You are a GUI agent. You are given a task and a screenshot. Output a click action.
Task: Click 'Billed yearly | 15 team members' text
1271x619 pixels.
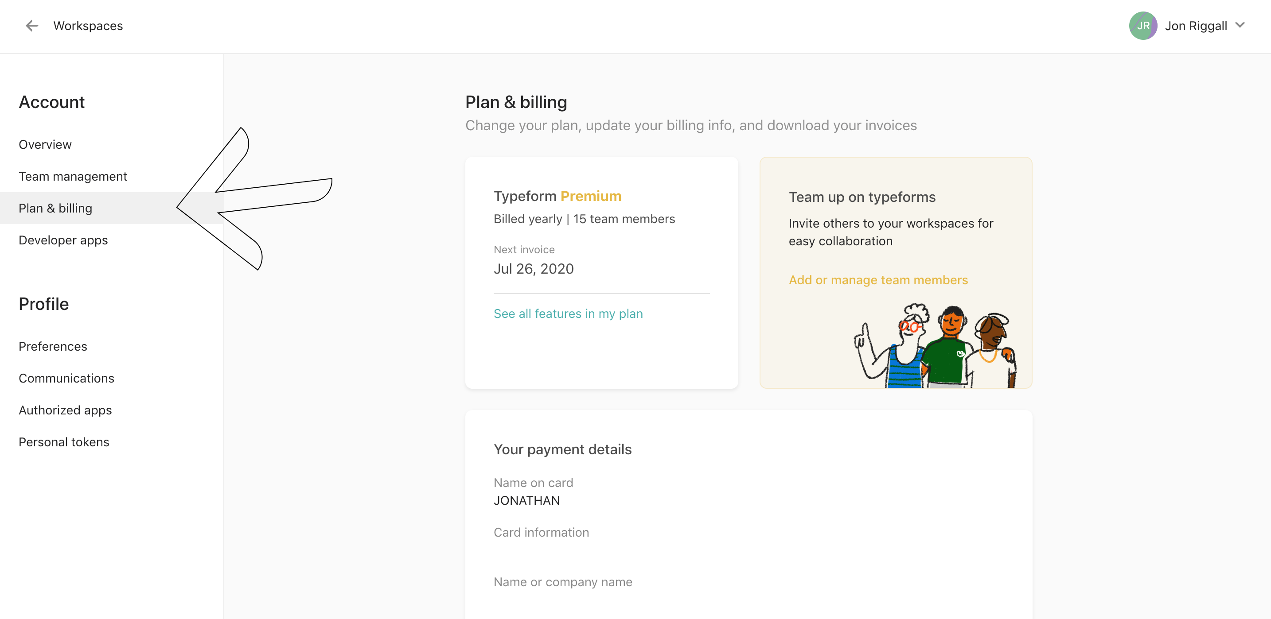[x=584, y=219]
